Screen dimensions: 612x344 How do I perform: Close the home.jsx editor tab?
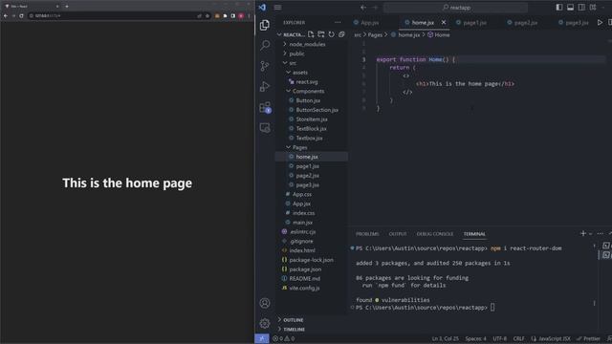[444, 23]
